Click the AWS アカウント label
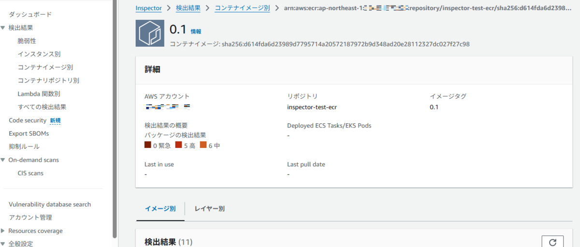The width and height of the screenshot is (580, 247). [167, 97]
